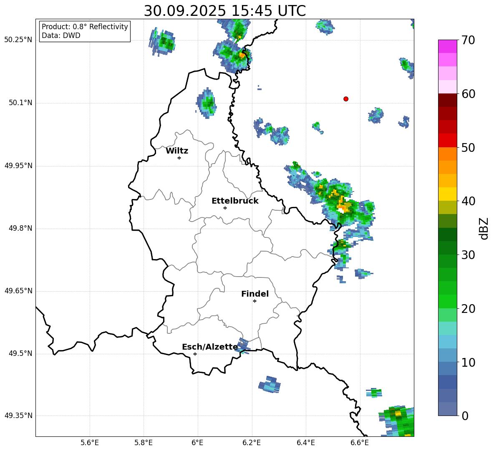Click the Findel station cross marker
The width and height of the screenshot is (494, 451).
(255, 301)
